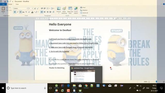The image size is (165, 93).
Task: Open Microsoft Store from the taskbar
Action: pos(80,86)
